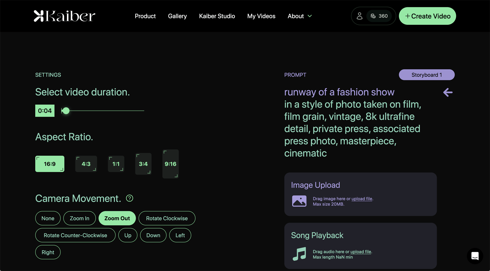490x271 pixels.
Task: Go to the Gallery page
Action: (177, 16)
